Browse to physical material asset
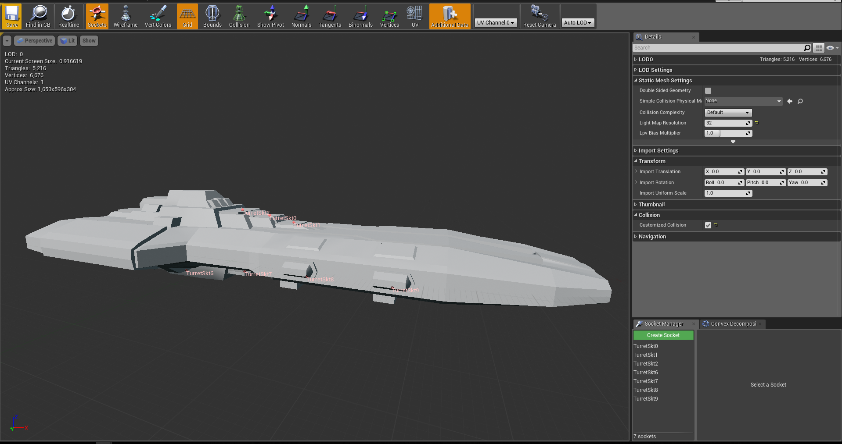Viewport: 842px width, 444px height. click(x=800, y=101)
